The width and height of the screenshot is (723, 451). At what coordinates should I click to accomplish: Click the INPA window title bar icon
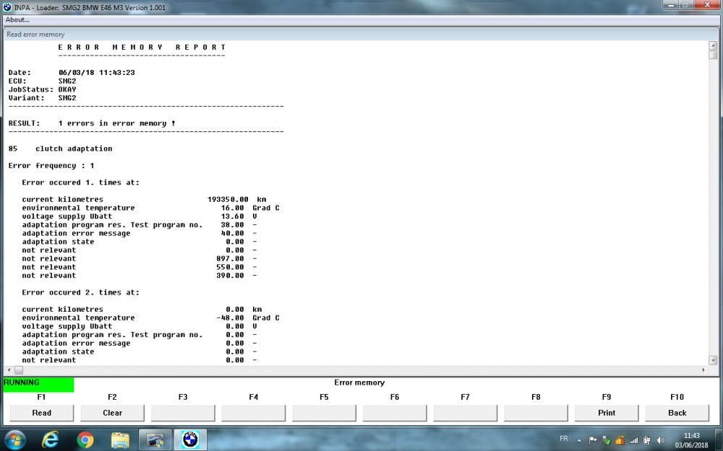(7, 7)
